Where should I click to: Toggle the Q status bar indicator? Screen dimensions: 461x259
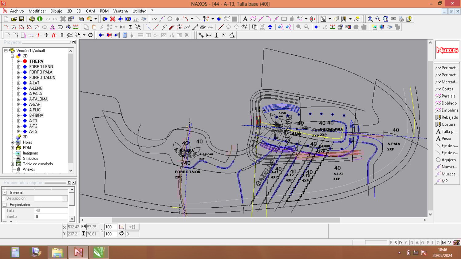438,243
